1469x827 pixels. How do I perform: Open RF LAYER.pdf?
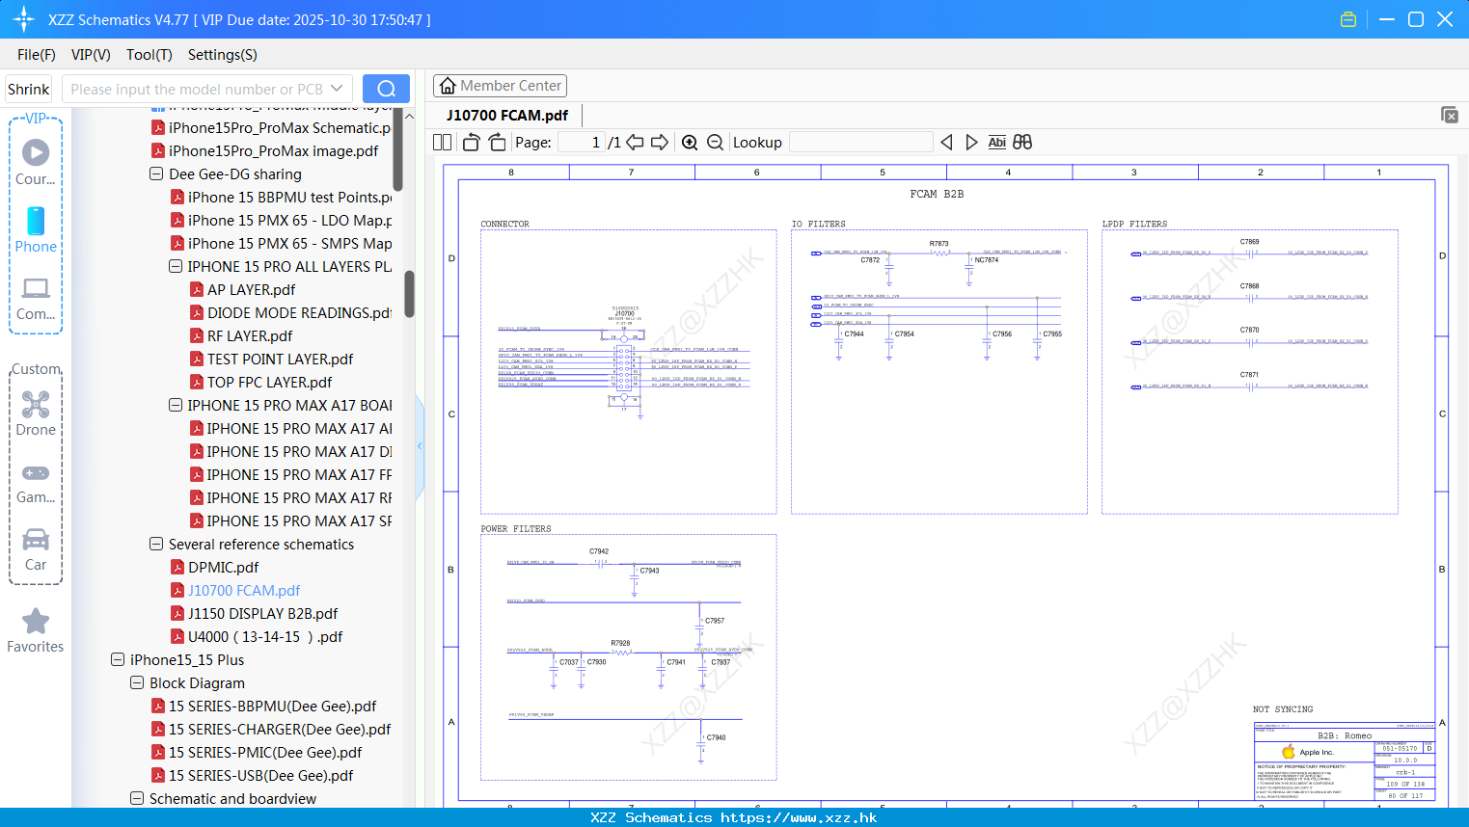click(250, 335)
